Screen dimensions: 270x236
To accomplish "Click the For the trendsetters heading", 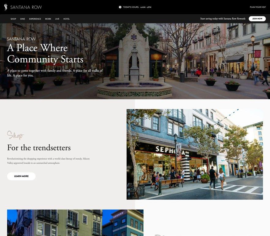I will click(x=39, y=148).
